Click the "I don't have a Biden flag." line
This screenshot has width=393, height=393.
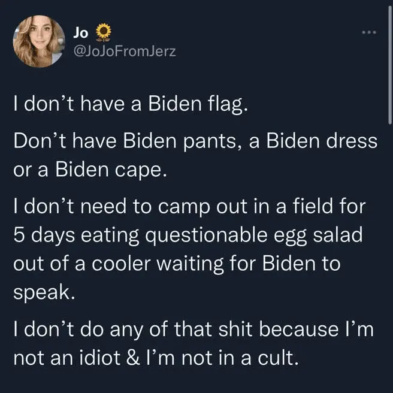coord(129,107)
